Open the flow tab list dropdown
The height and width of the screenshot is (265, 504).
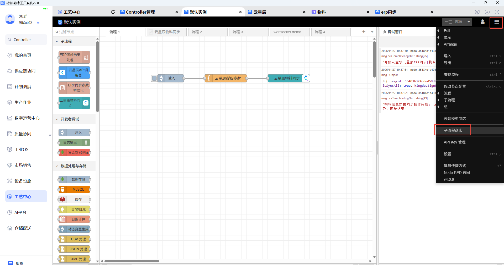tap(372, 32)
